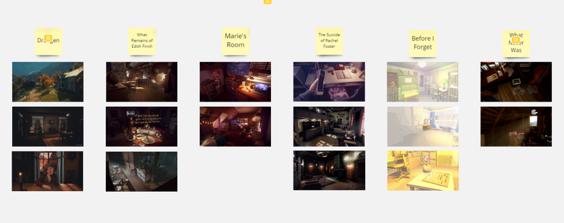Select Marie's Room desk with glowing laptop image
564x223 pixels.
(235, 82)
